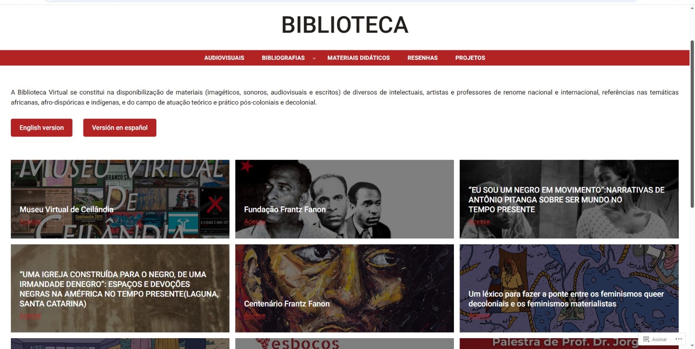Image resolution: width=695 pixels, height=349 pixels.
Task: Expand the Bibliografias submenu chevron
Action: pos(314,58)
